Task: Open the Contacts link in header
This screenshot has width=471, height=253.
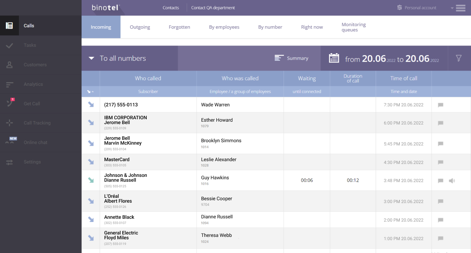Action: coord(171,8)
